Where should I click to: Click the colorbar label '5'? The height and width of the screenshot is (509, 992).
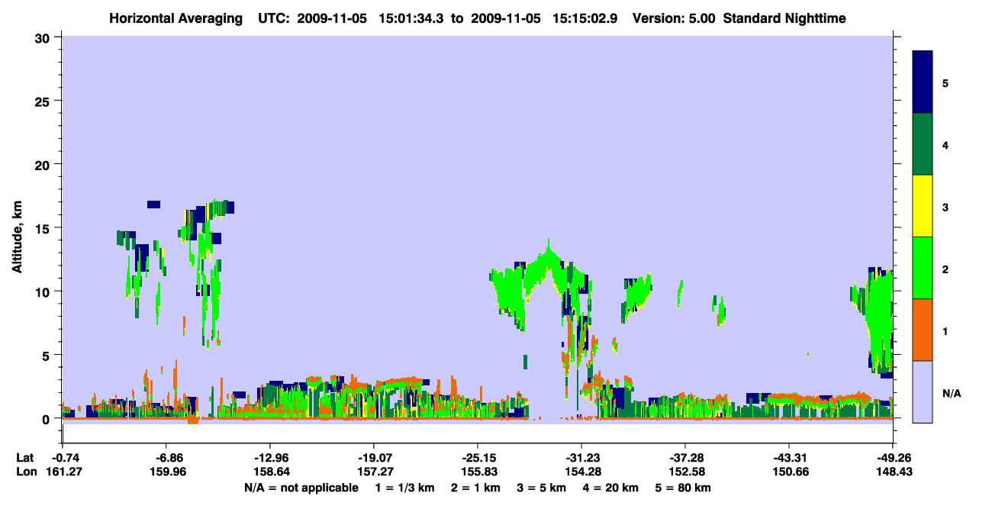(x=945, y=82)
